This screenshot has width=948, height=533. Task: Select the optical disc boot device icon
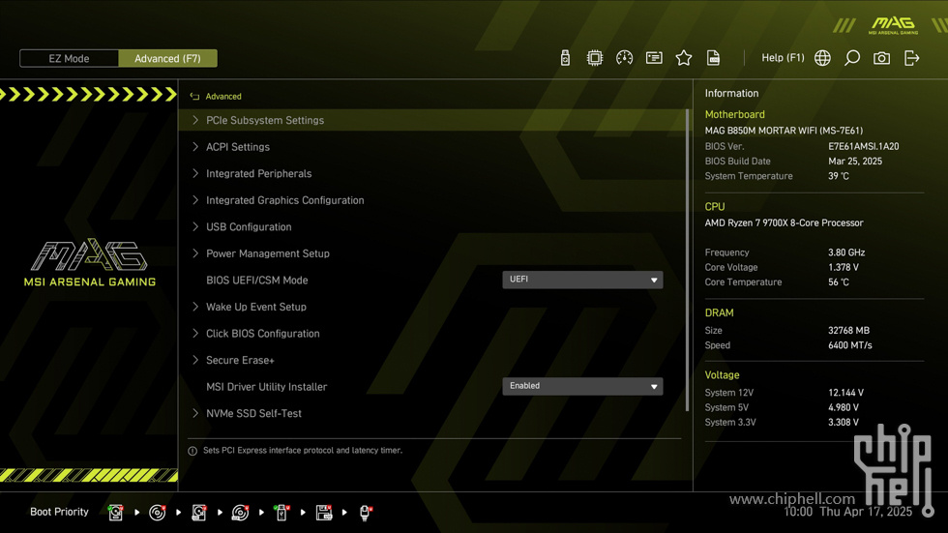coord(157,513)
